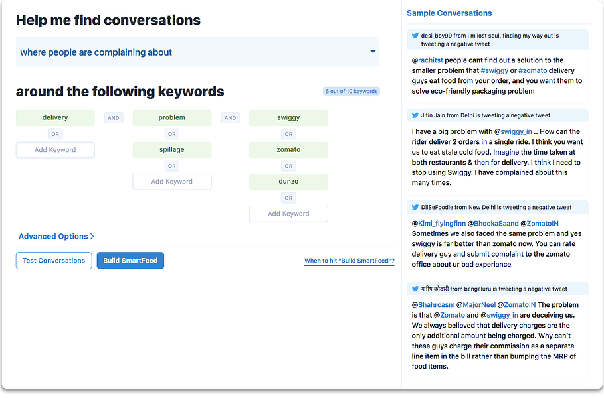Click the 'from bengaluru is tweeting' tweet header
This screenshot has height=398, width=604.
(498, 289)
